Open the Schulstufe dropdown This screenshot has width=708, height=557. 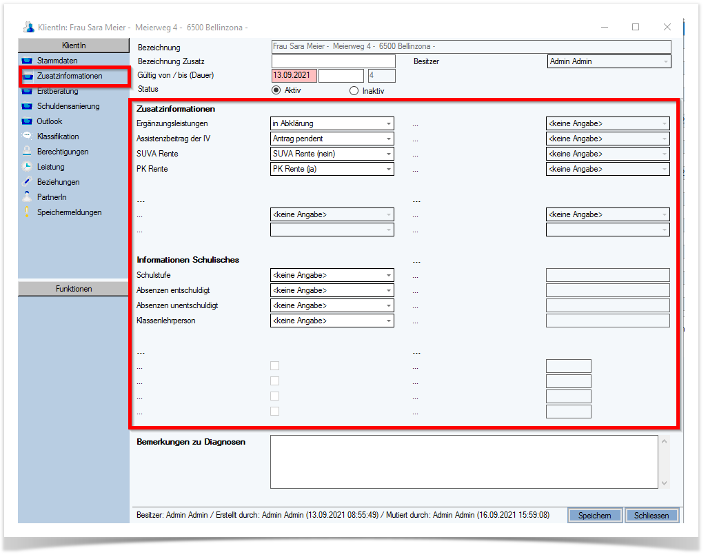pyautogui.click(x=332, y=275)
